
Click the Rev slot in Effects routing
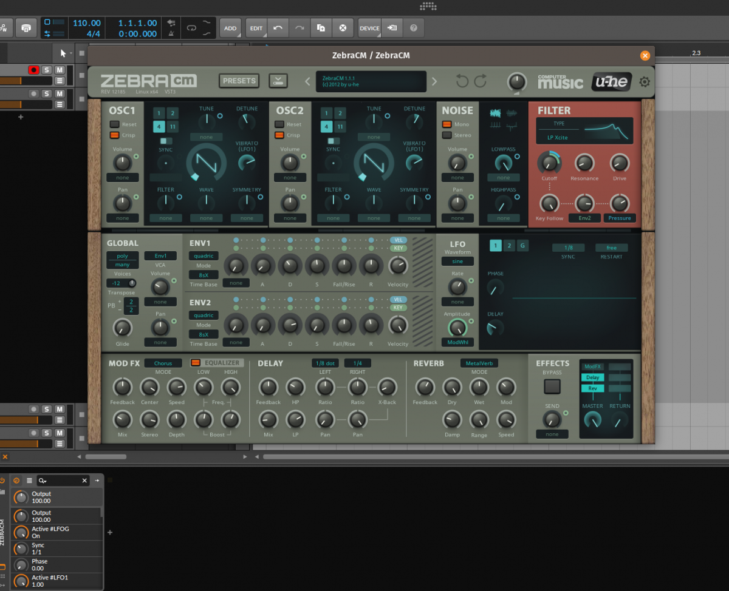(592, 388)
